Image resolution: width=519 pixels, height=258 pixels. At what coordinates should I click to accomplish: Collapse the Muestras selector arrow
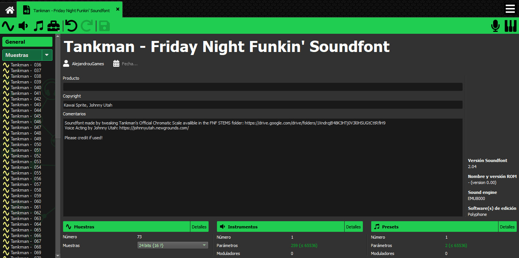(47, 55)
